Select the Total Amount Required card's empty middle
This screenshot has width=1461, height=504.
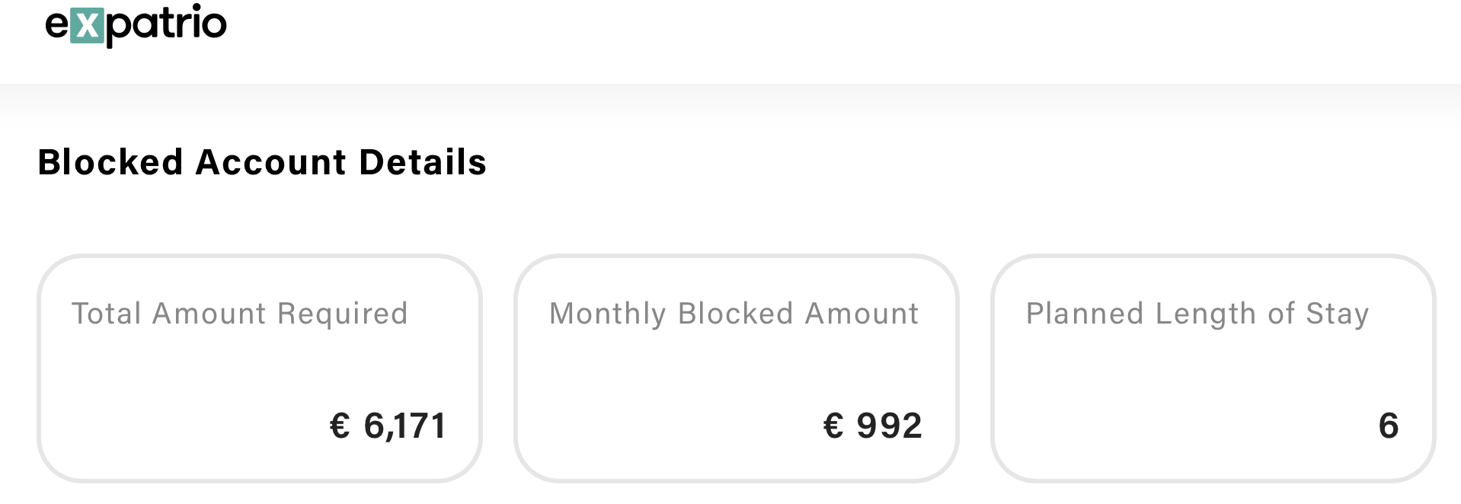pyautogui.click(x=259, y=369)
